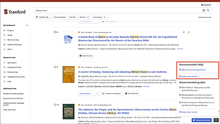Open Alerts in the sidebar

[x=10, y=49]
